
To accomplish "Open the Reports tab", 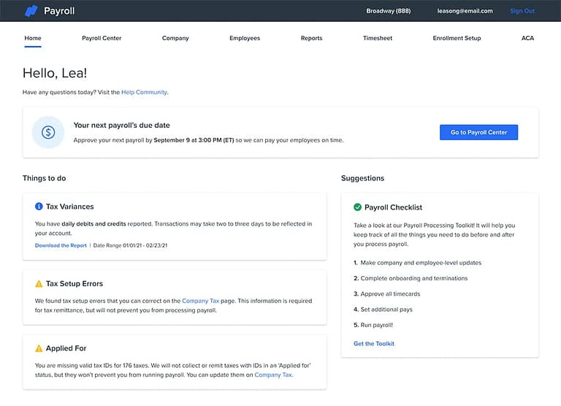I will (x=311, y=38).
